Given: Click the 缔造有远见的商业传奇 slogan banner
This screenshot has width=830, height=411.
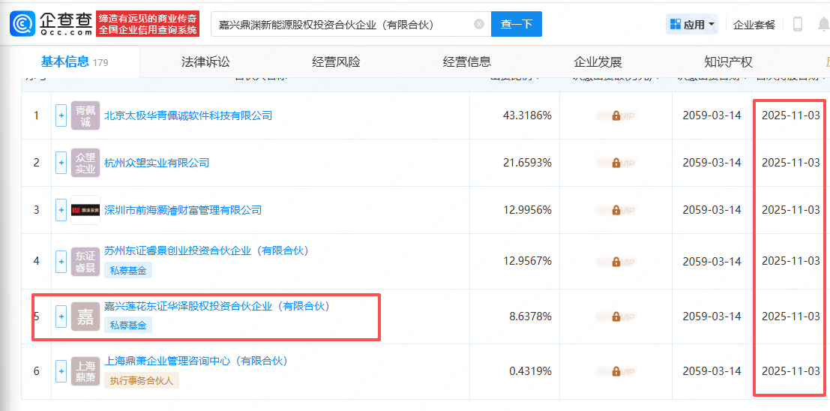Looking at the screenshot, I should point(148,24).
